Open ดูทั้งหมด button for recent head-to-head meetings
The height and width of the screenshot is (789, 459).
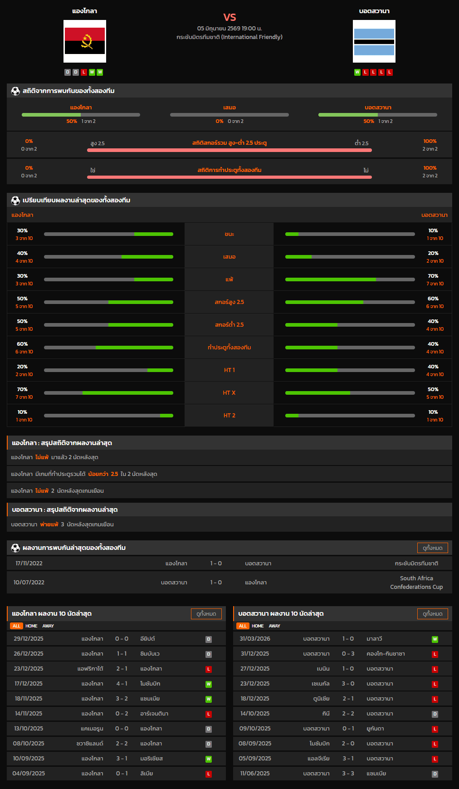click(x=433, y=548)
